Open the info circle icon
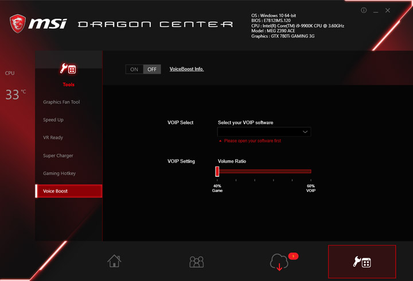413x281 pixels. [364, 10]
